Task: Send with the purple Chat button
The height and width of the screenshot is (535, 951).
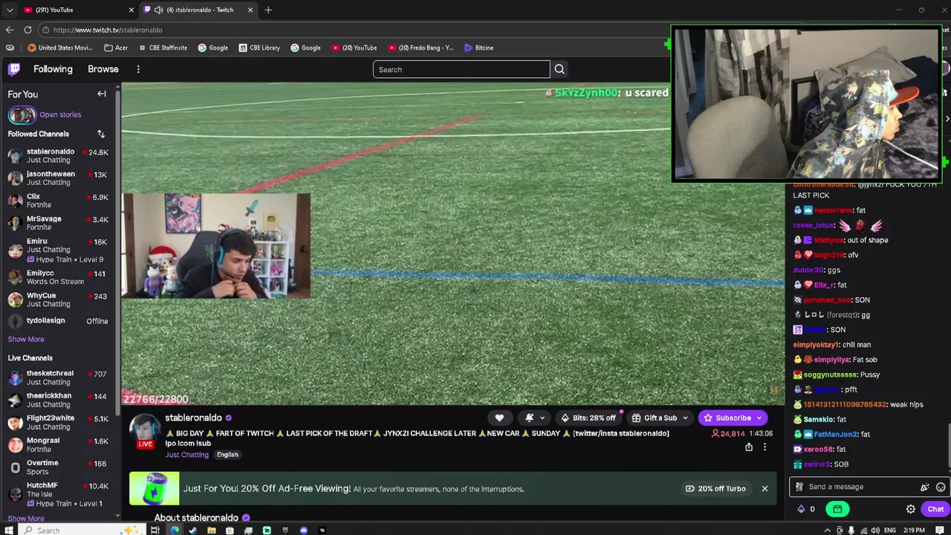Action: 935,509
